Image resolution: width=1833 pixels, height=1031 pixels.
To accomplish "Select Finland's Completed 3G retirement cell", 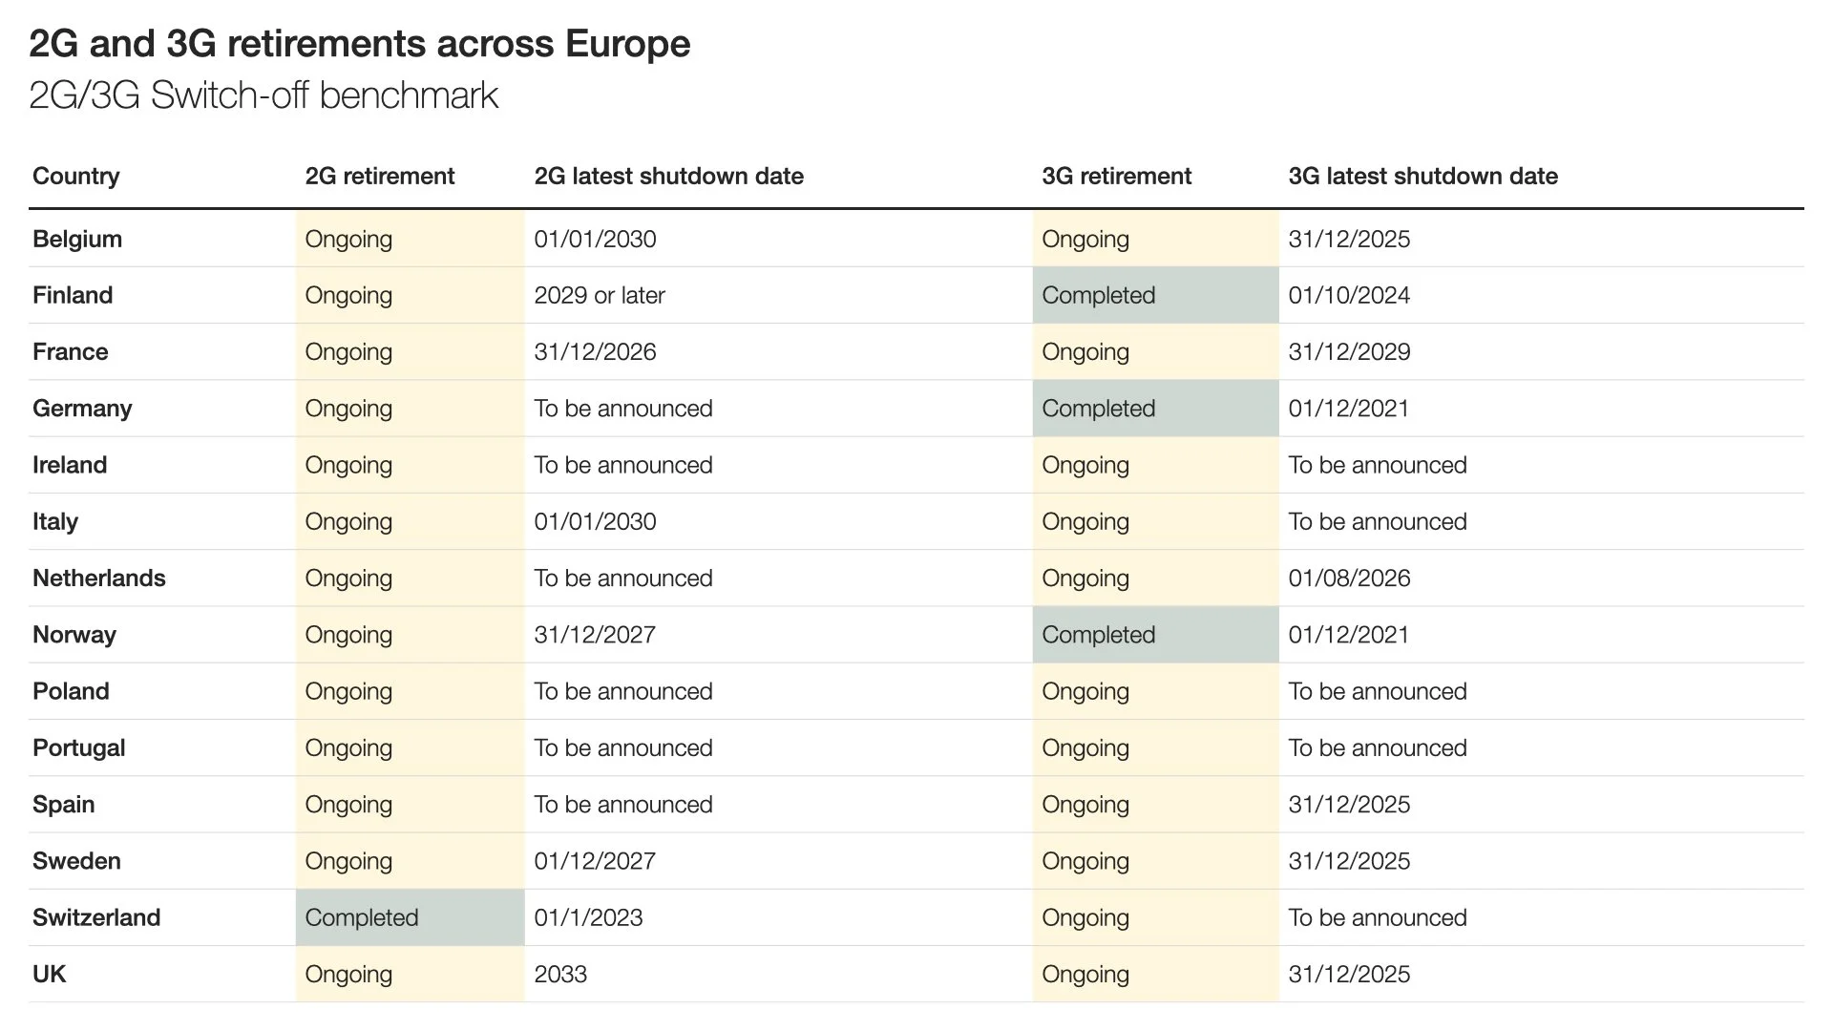I will click(1098, 296).
